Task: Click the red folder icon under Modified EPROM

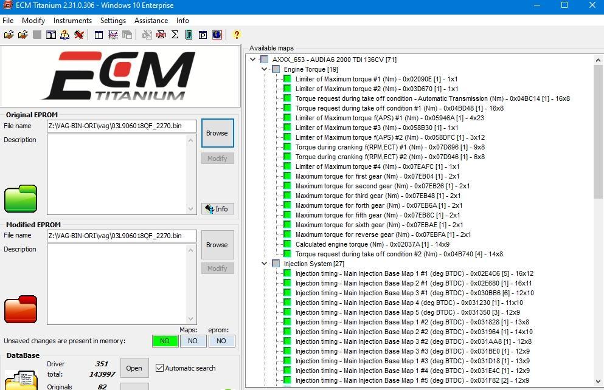Action: point(21,309)
